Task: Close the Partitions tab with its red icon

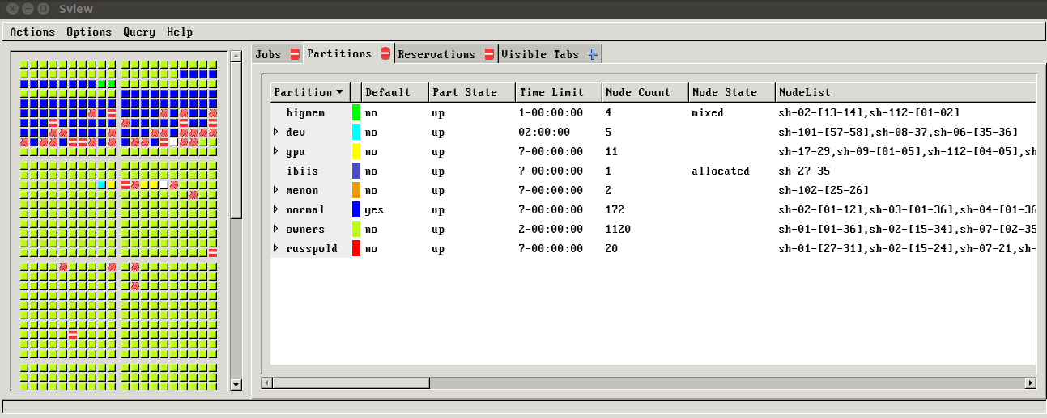Action: pos(385,53)
